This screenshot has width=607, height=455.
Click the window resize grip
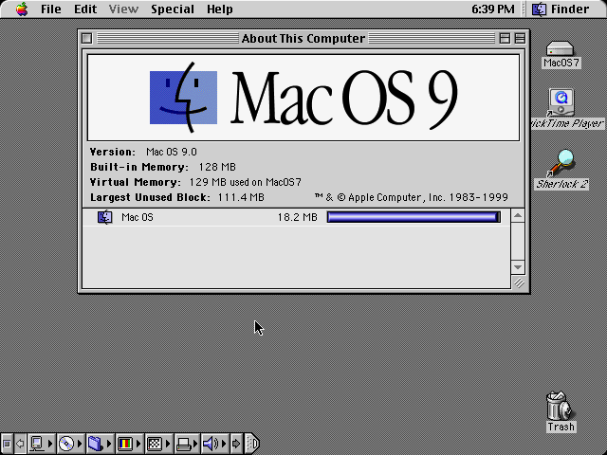pyautogui.click(x=519, y=282)
